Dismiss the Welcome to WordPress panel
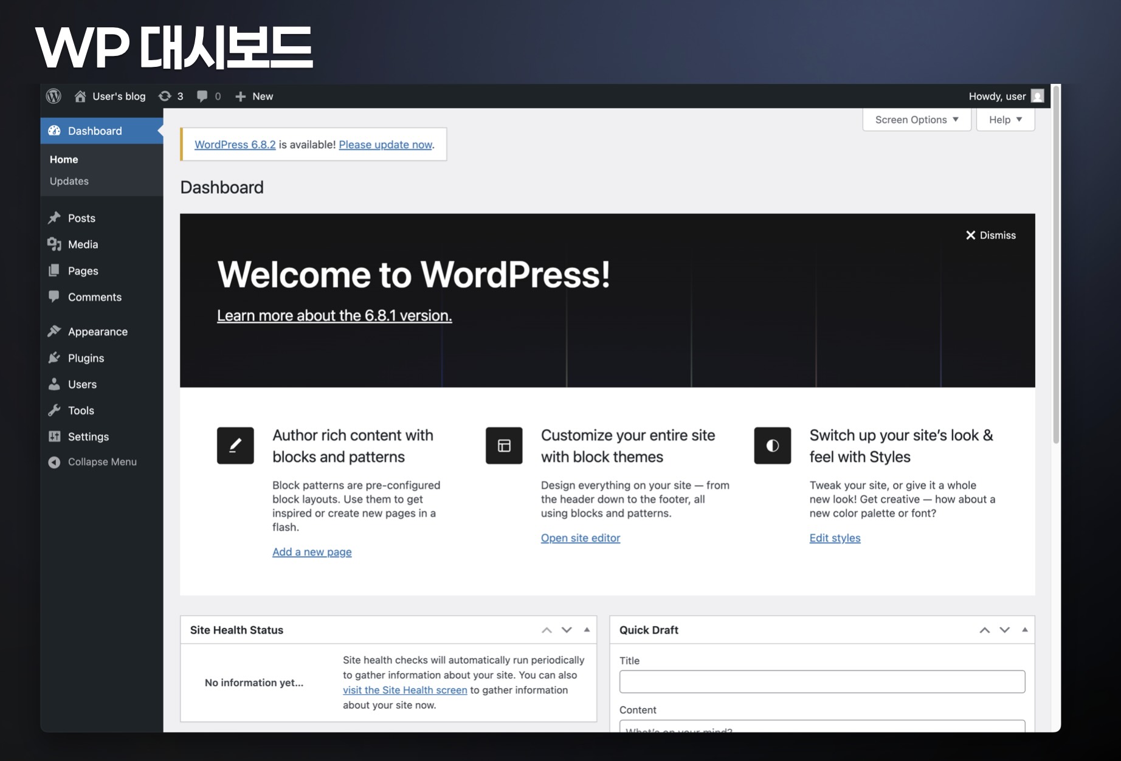This screenshot has height=761, width=1121. tap(991, 235)
